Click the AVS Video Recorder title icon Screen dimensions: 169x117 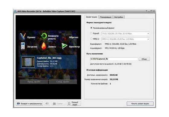click(x=15, y=11)
